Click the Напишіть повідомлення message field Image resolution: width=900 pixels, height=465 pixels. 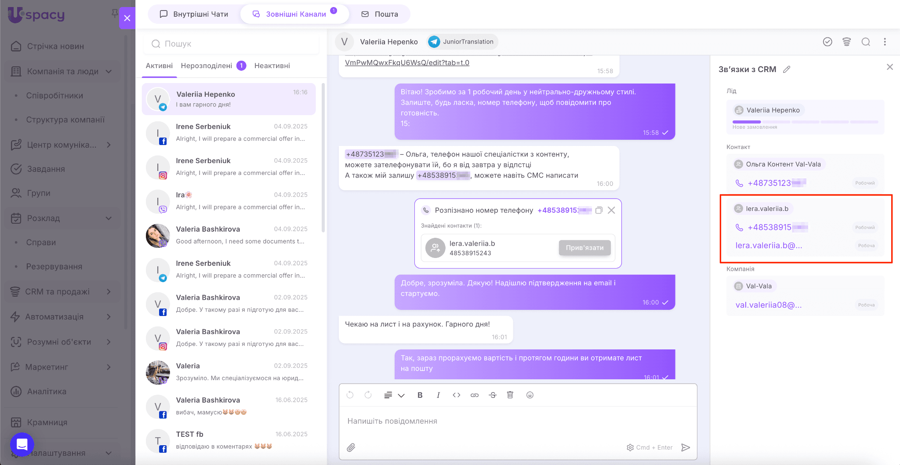tap(518, 421)
